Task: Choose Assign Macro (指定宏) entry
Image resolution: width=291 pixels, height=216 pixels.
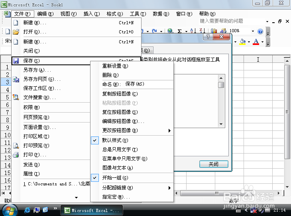Action: tap(132, 197)
